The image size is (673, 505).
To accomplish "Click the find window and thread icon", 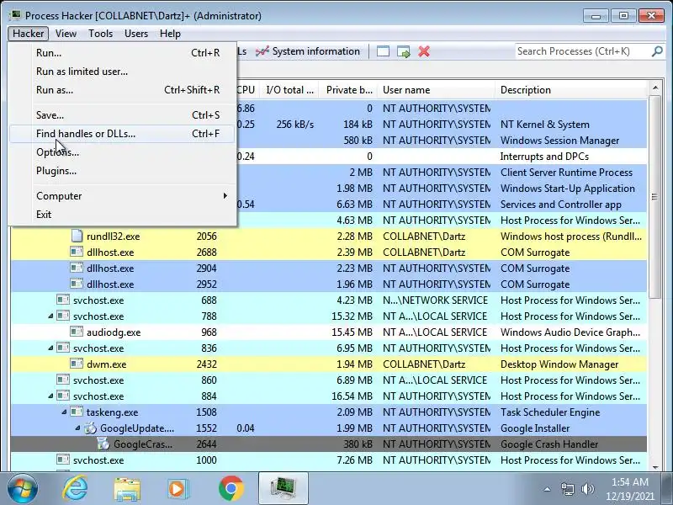I will [x=404, y=51].
